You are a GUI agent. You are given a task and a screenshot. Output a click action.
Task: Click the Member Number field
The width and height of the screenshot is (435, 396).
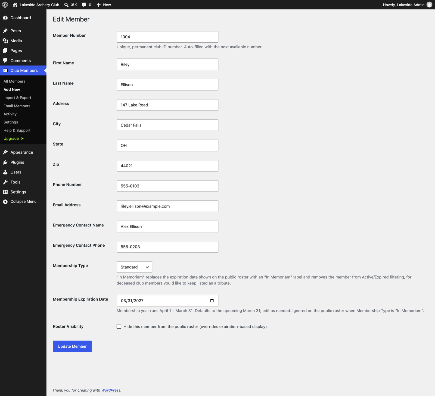coord(167,37)
